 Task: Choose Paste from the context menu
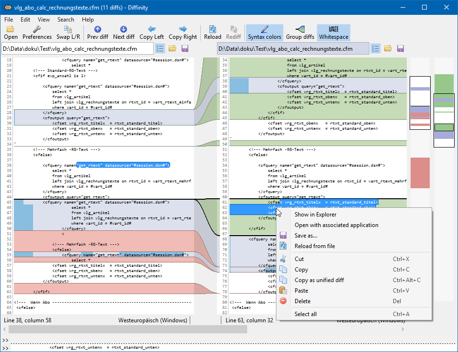354,291
